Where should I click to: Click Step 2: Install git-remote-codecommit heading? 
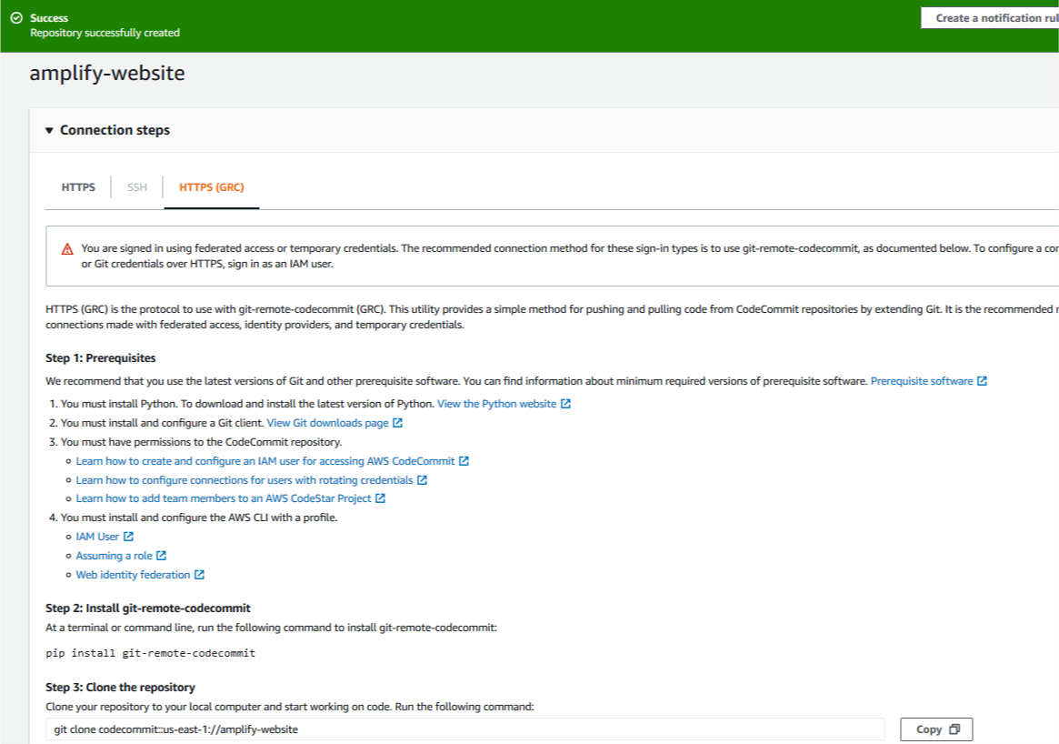pos(148,608)
